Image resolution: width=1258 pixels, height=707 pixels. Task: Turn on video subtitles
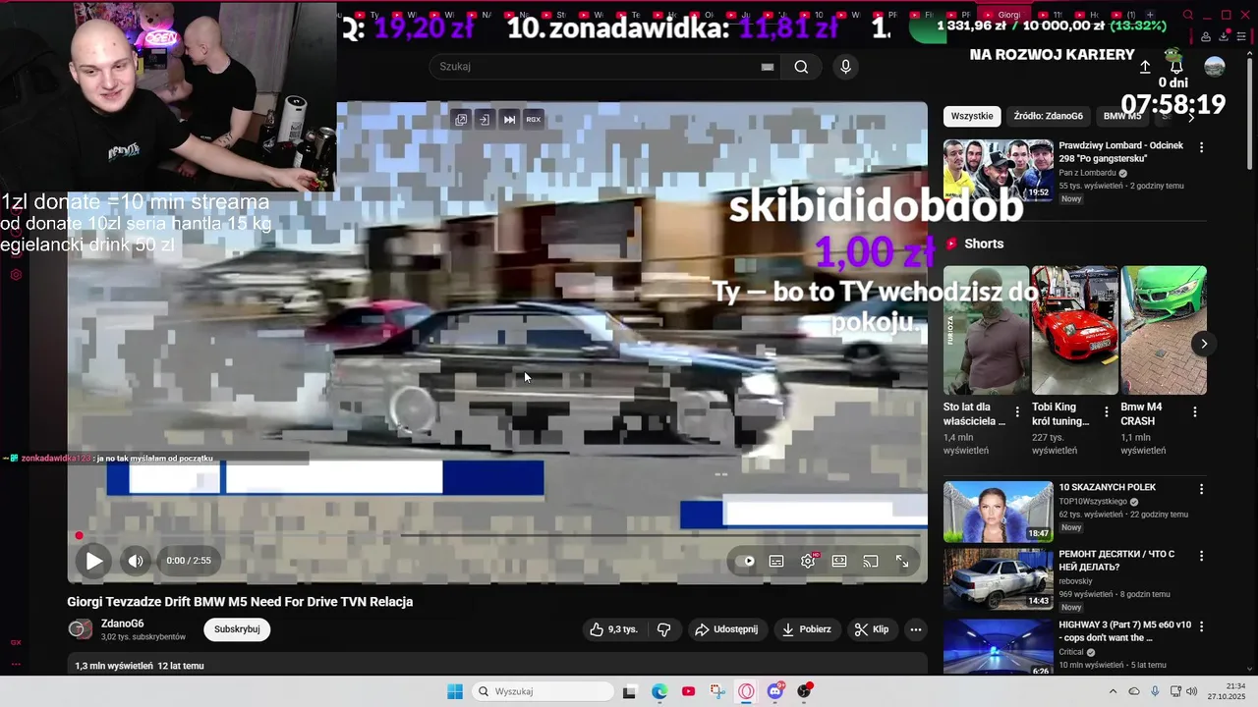point(776,561)
